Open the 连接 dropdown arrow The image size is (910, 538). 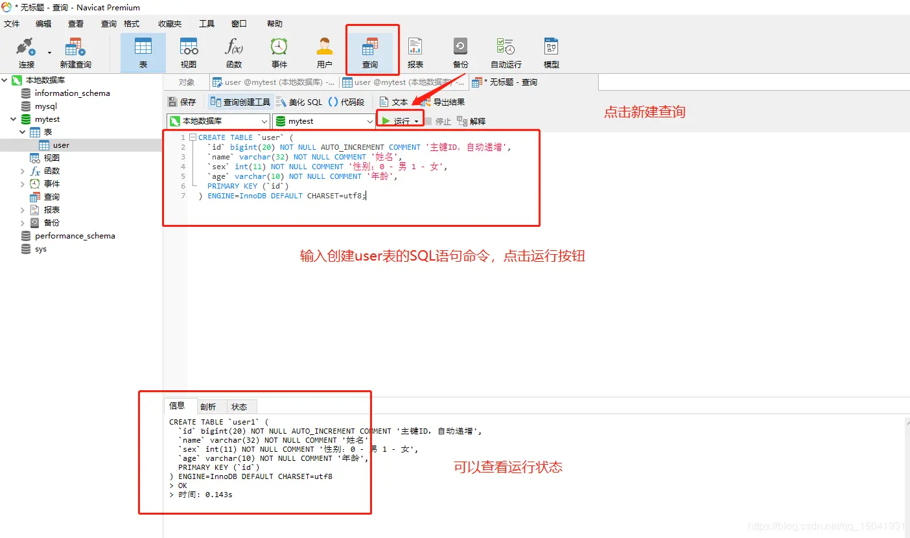49,53
